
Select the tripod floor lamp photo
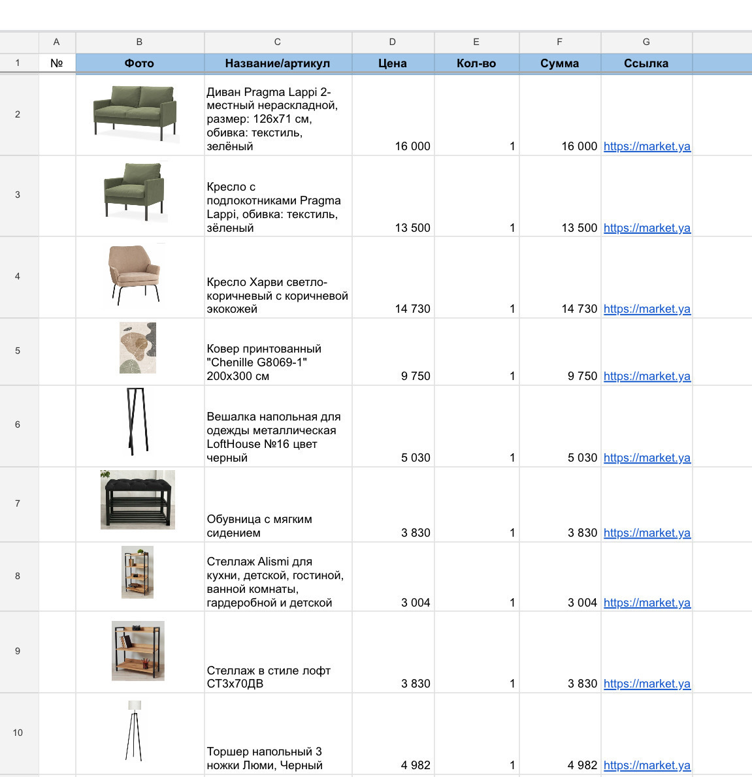click(135, 731)
